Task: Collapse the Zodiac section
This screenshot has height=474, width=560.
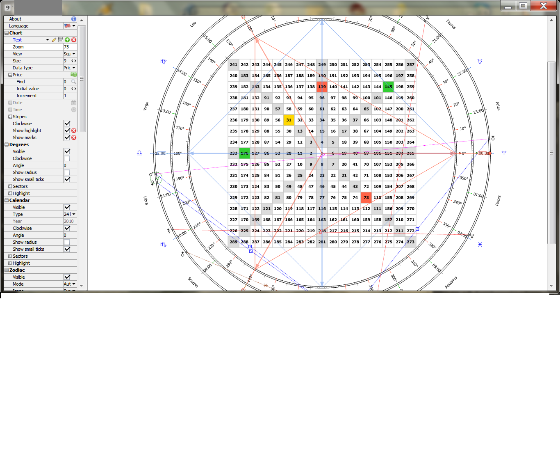Action: pyautogui.click(x=6, y=270)
